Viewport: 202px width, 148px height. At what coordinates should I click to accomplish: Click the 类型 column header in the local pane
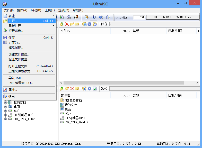[x=146, y=95]
